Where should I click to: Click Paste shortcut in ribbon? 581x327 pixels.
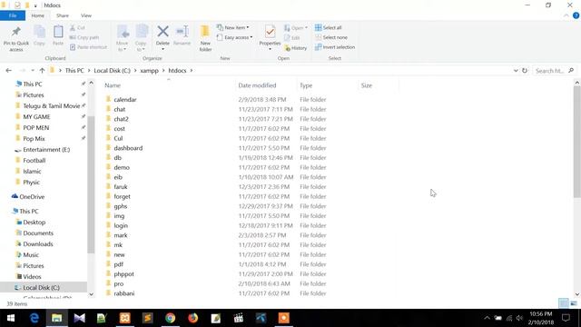[x=88, y=47]
